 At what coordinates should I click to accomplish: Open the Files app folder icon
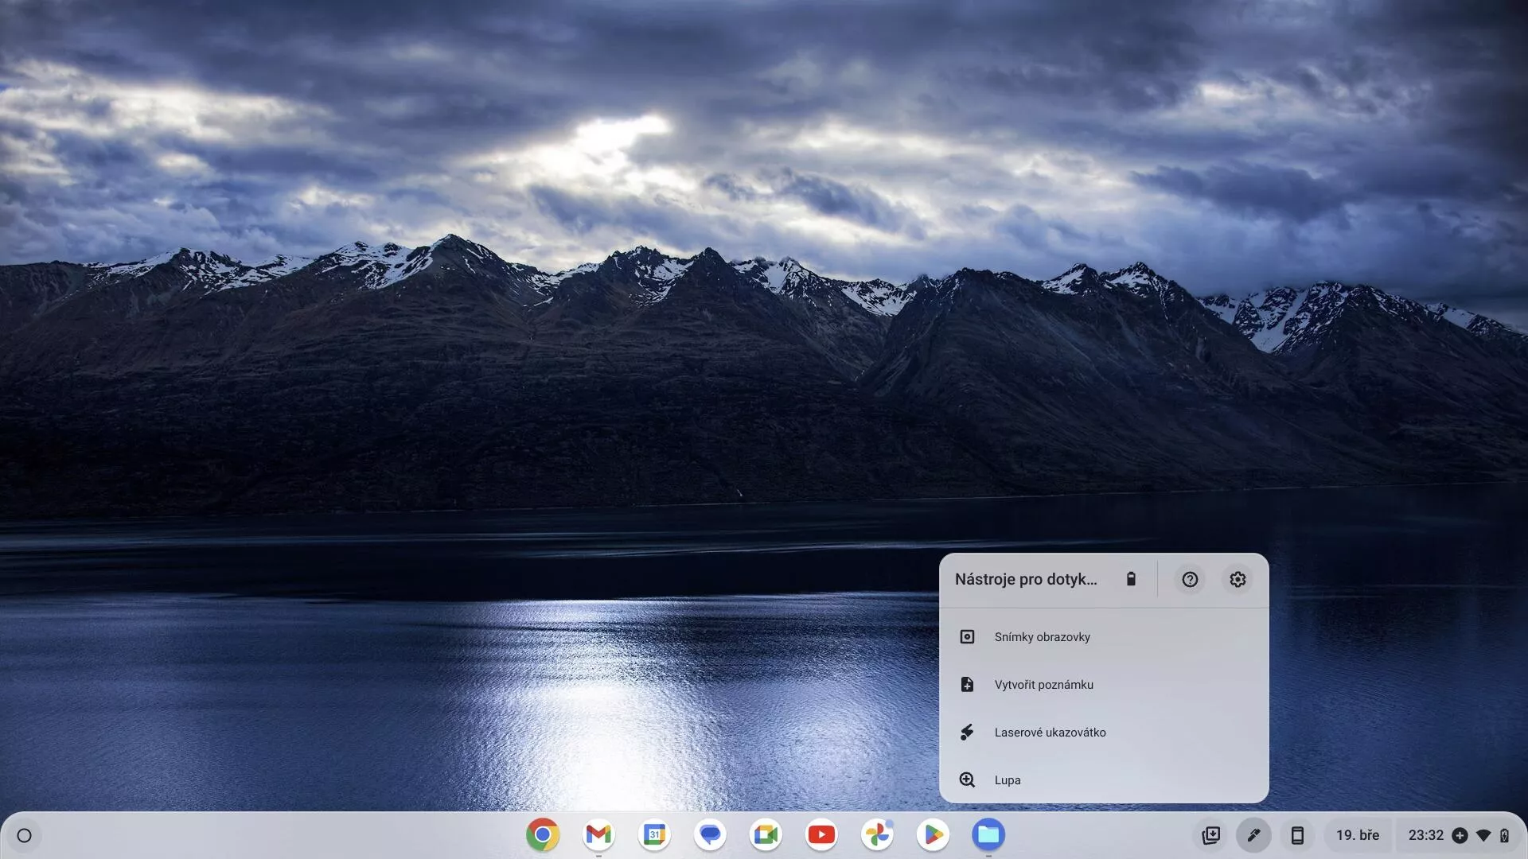click(x=988, y=834)
